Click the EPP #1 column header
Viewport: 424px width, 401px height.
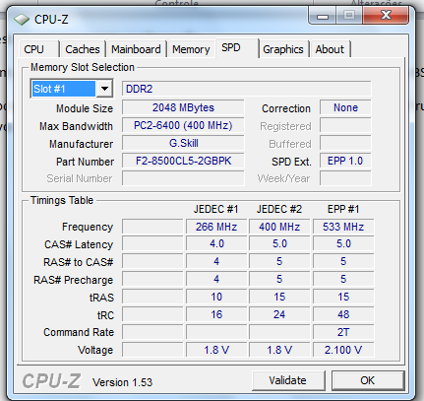pos(343,209)
